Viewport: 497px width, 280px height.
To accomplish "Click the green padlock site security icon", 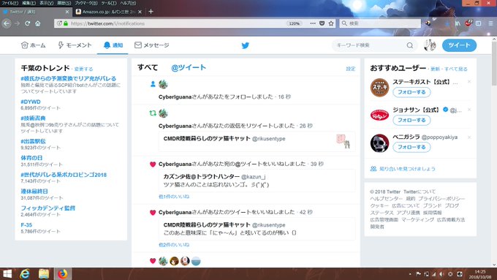I will [x=66, y=23].
